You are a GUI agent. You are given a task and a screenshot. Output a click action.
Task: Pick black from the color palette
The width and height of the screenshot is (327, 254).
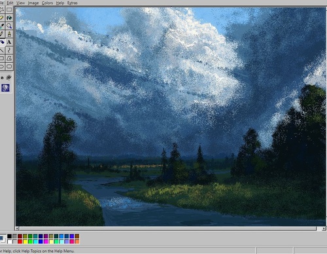click(x=10, y=236)
